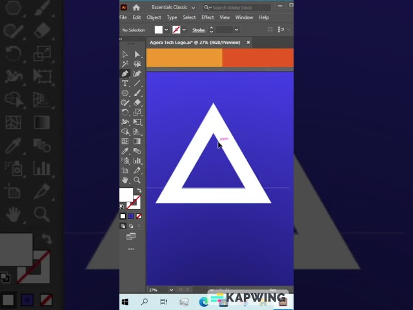The image size is (413, 310).
Task: Reset to default fill and stroke
Action: [122, 207]
